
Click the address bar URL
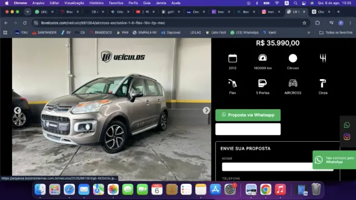[x=103, y=23]
